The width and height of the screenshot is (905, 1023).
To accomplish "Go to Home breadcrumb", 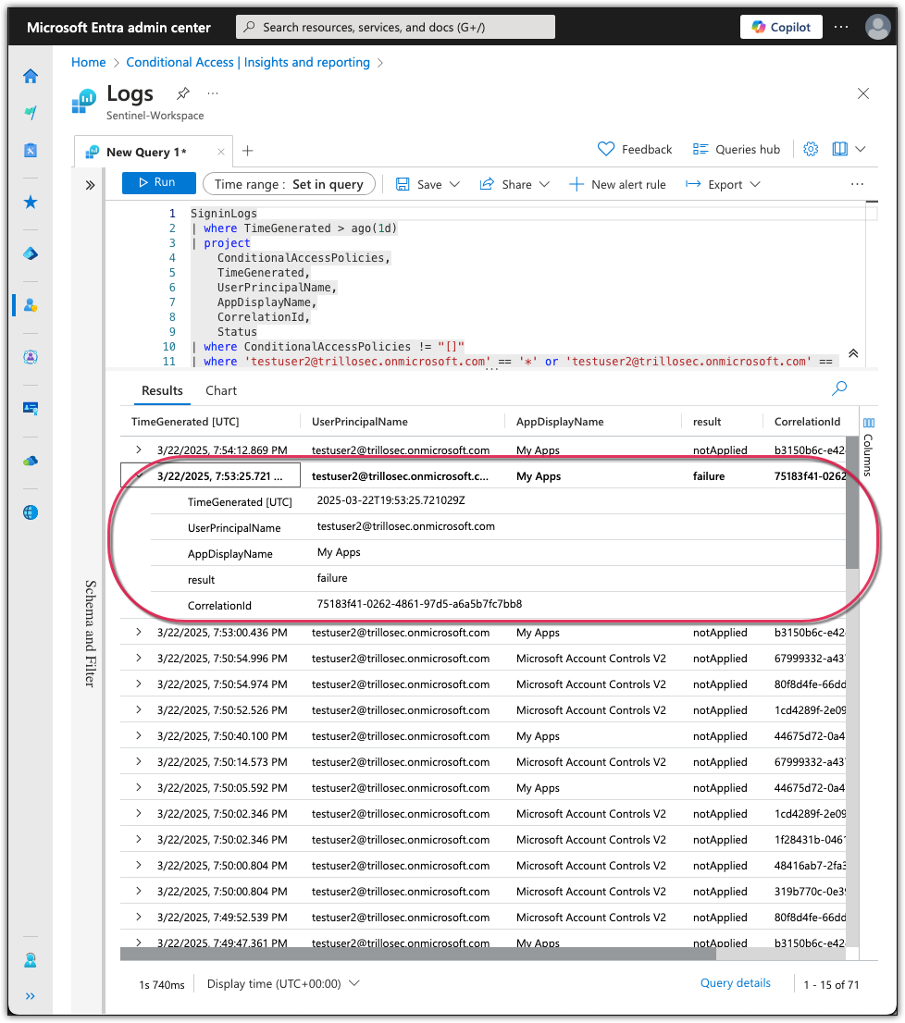I will [89, 63].
